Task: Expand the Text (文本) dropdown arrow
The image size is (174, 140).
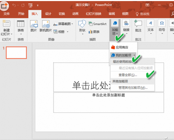Action: pos(151,34)
